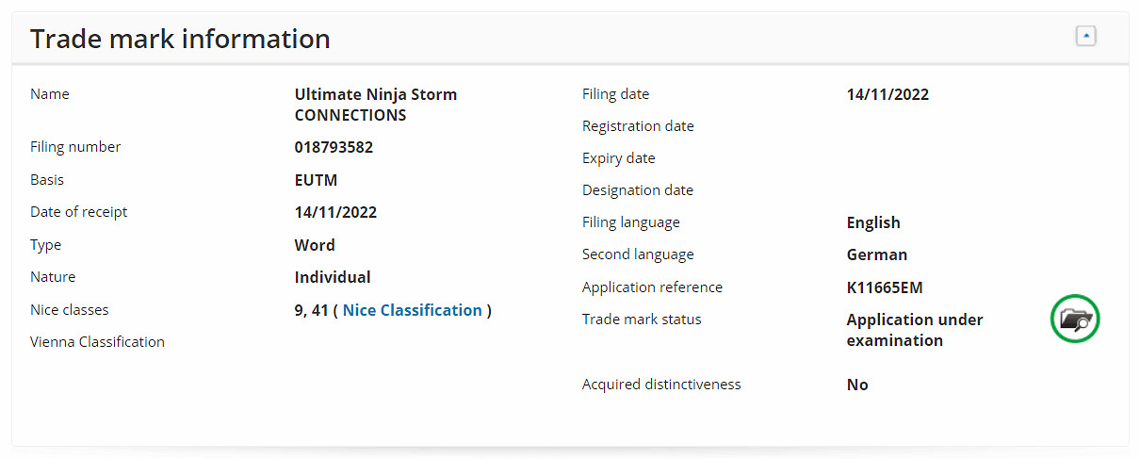1140x459 pixels.
Task: Click the Trade mark information heading
Action: (x=180, y=39)
